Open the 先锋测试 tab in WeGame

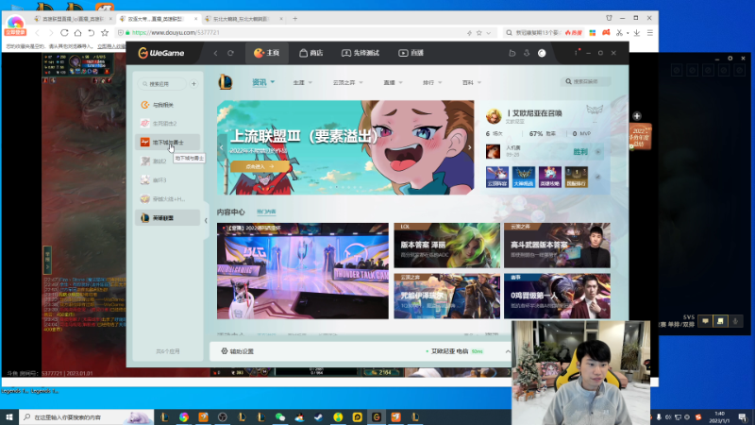click(x=361, y=53)
